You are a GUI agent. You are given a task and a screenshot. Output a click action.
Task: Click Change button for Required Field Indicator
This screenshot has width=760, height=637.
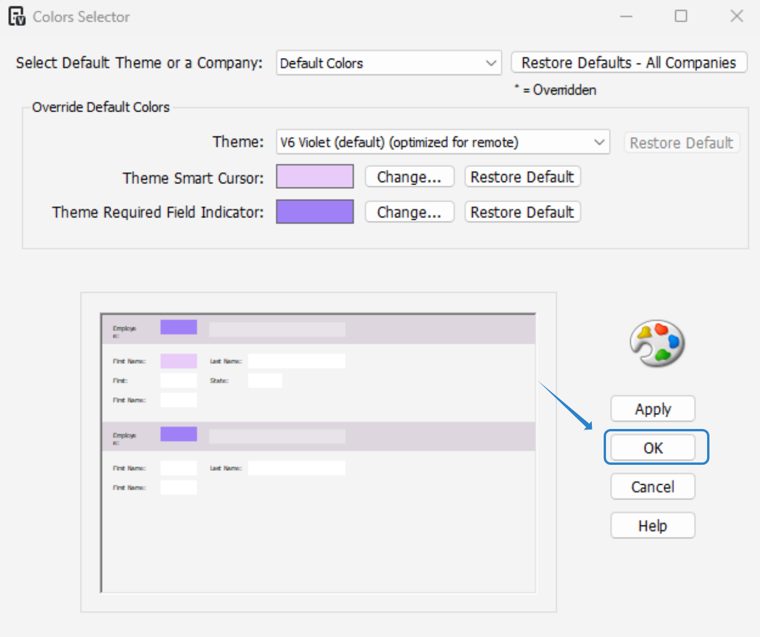click(x=409, y=212)
